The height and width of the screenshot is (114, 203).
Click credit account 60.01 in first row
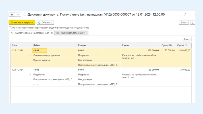pos(81,50)
